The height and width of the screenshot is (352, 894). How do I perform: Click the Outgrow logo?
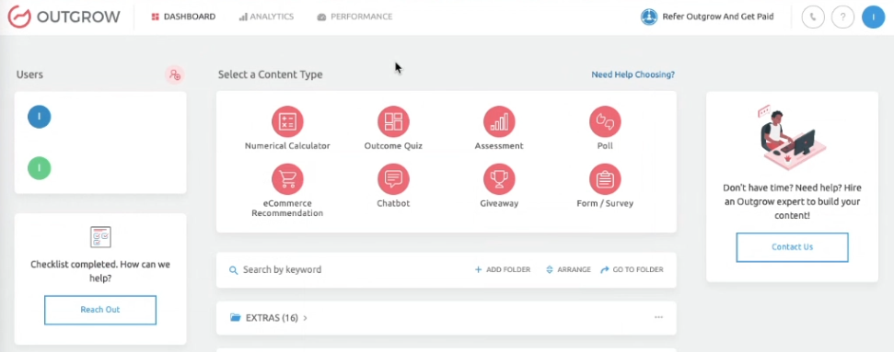(x=64, y=17)
